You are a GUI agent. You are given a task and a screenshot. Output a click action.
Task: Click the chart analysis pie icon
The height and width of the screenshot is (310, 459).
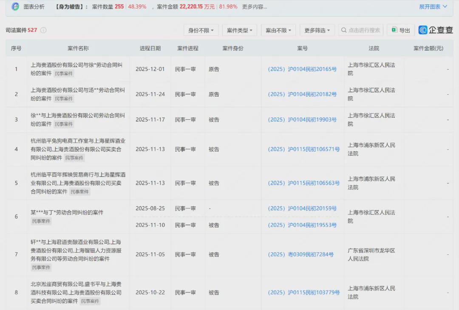[15, 7]
